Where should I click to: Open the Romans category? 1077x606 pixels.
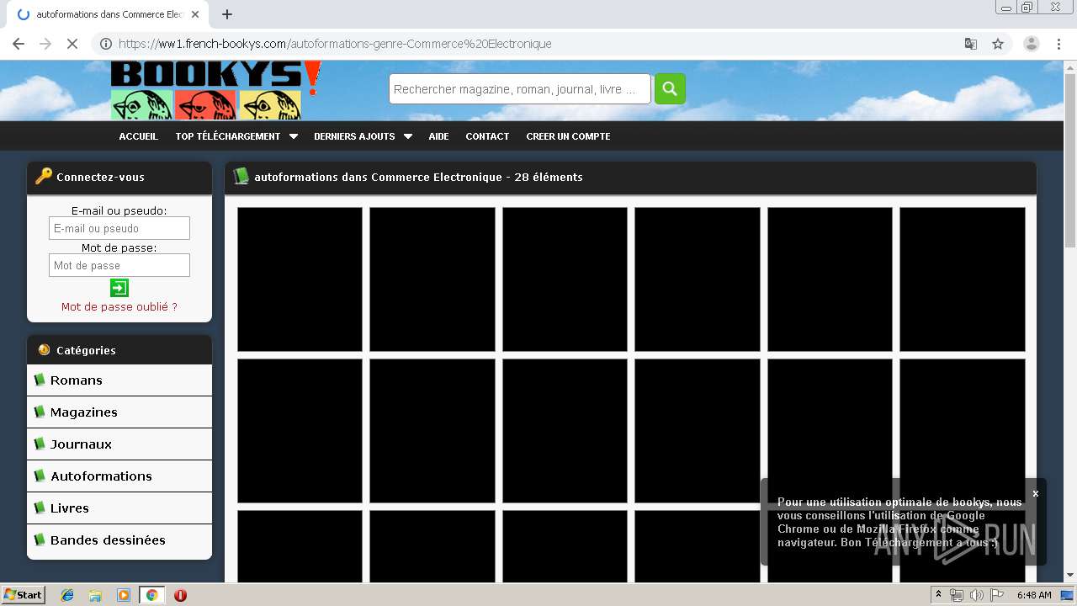pyautogui.click(x=119, y=380)
